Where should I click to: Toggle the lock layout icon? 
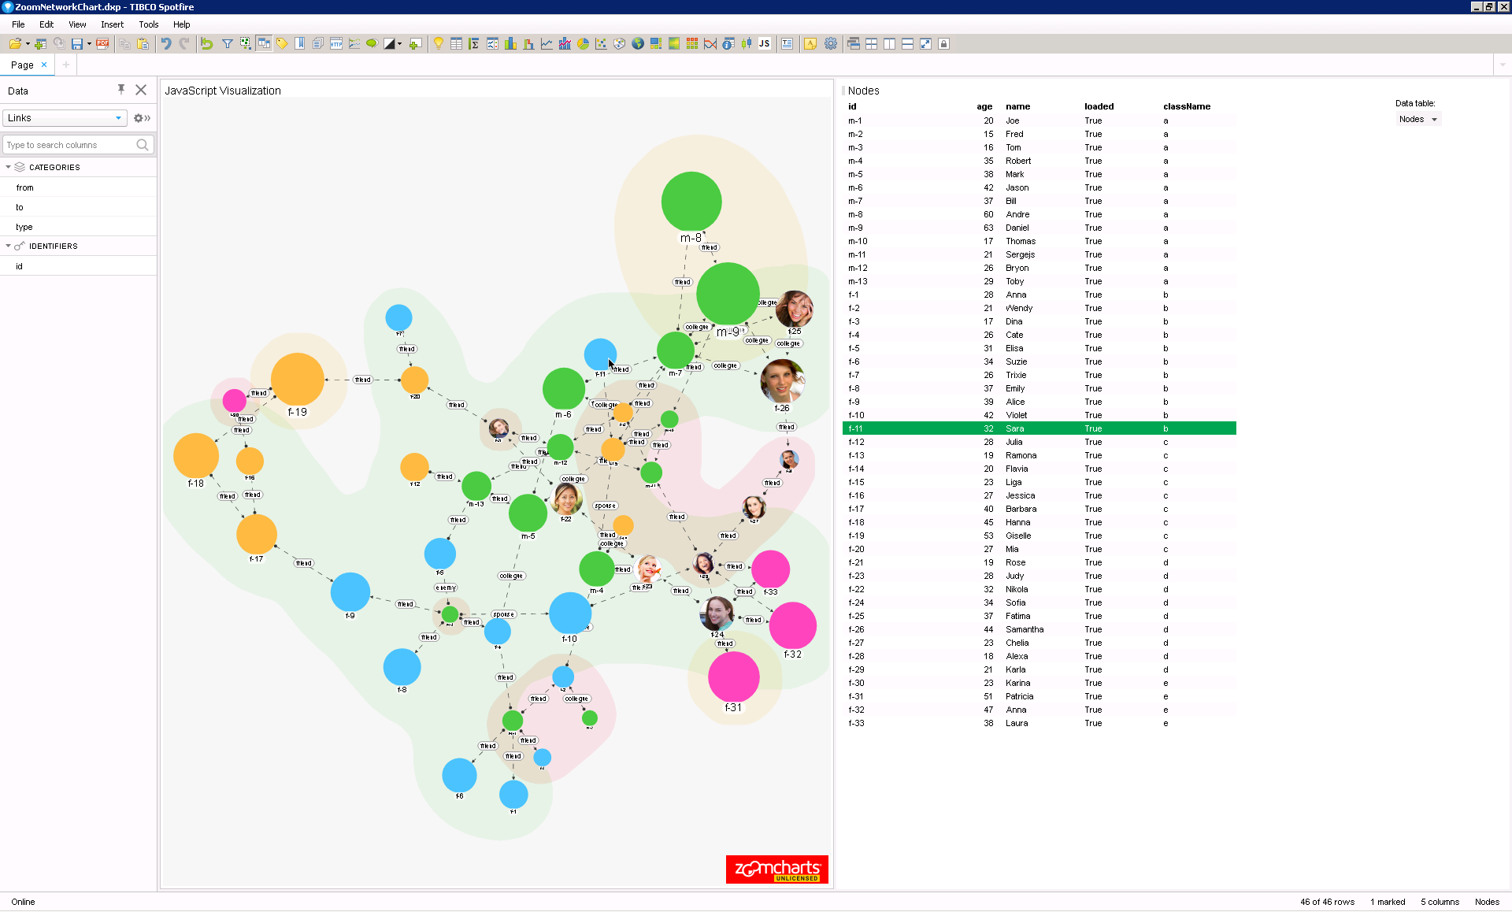(x=943, y=44)
